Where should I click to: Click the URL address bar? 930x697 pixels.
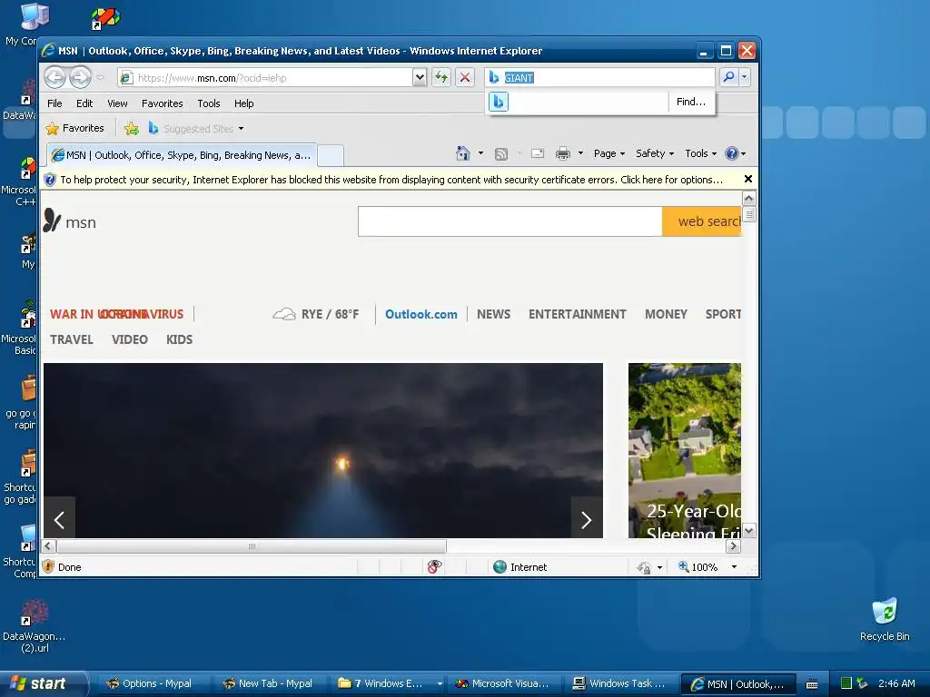pos(265,78)
